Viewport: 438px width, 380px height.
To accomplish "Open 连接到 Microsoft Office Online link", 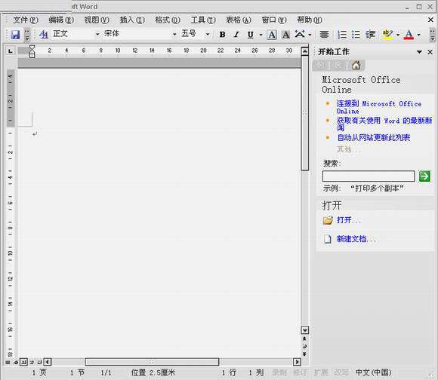I will point(379,107).
